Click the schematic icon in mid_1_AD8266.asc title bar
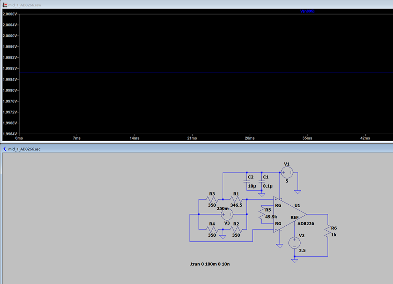Screen dimensions: 393x284 [x=5, y=149]
